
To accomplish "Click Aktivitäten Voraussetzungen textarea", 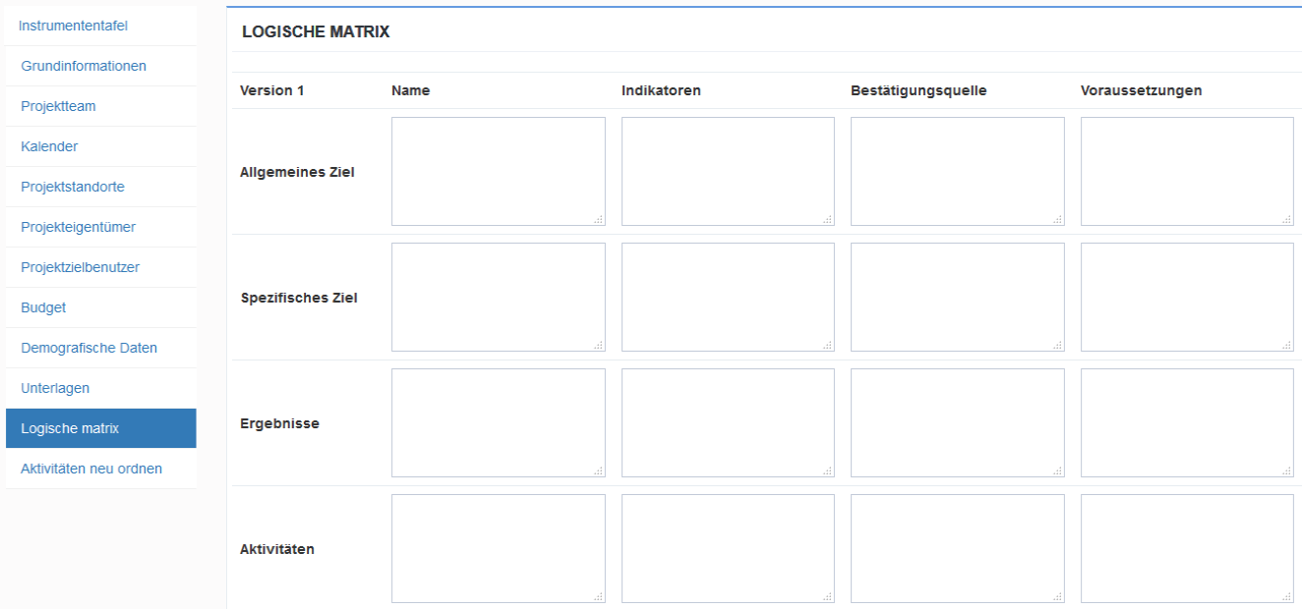I will pos(1187,549).
